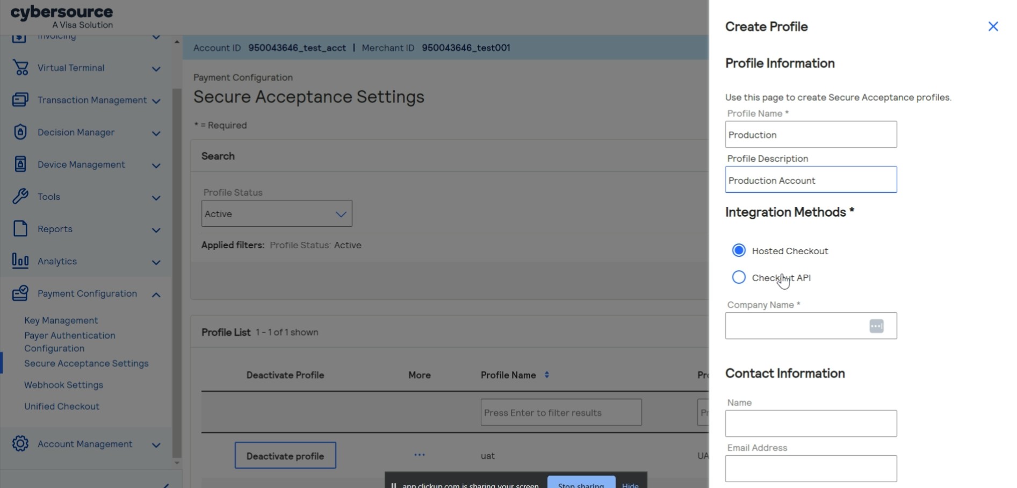1017x488 pixels.
Task: Select the Checkout API radio button
Action: point(739,277)
